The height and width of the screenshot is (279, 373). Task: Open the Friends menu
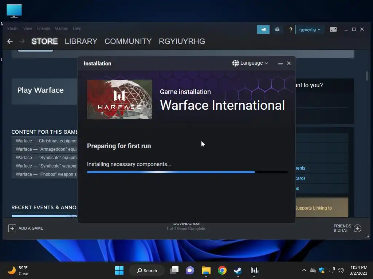[43, 28]
